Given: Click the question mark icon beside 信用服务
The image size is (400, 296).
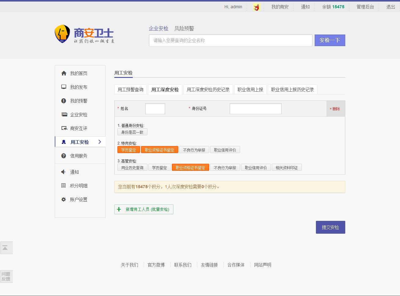Looking at the screenshot, I should coord(64,156).
